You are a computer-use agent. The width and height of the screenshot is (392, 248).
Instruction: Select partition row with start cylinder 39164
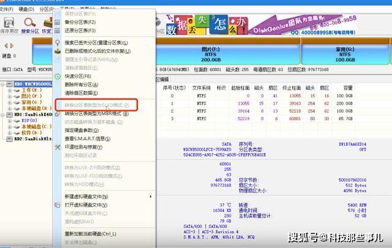pyautogui.click(x=257, y=111)
